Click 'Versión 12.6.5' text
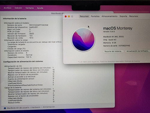Screen dimensions: 150x113 (x=109, y=32)
